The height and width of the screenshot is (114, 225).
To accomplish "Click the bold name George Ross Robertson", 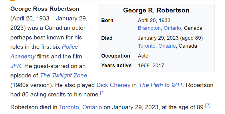I will (45, 9).
